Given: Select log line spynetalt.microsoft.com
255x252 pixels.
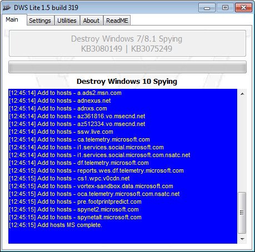Looking at the screenshot, I should pos(75,217).
